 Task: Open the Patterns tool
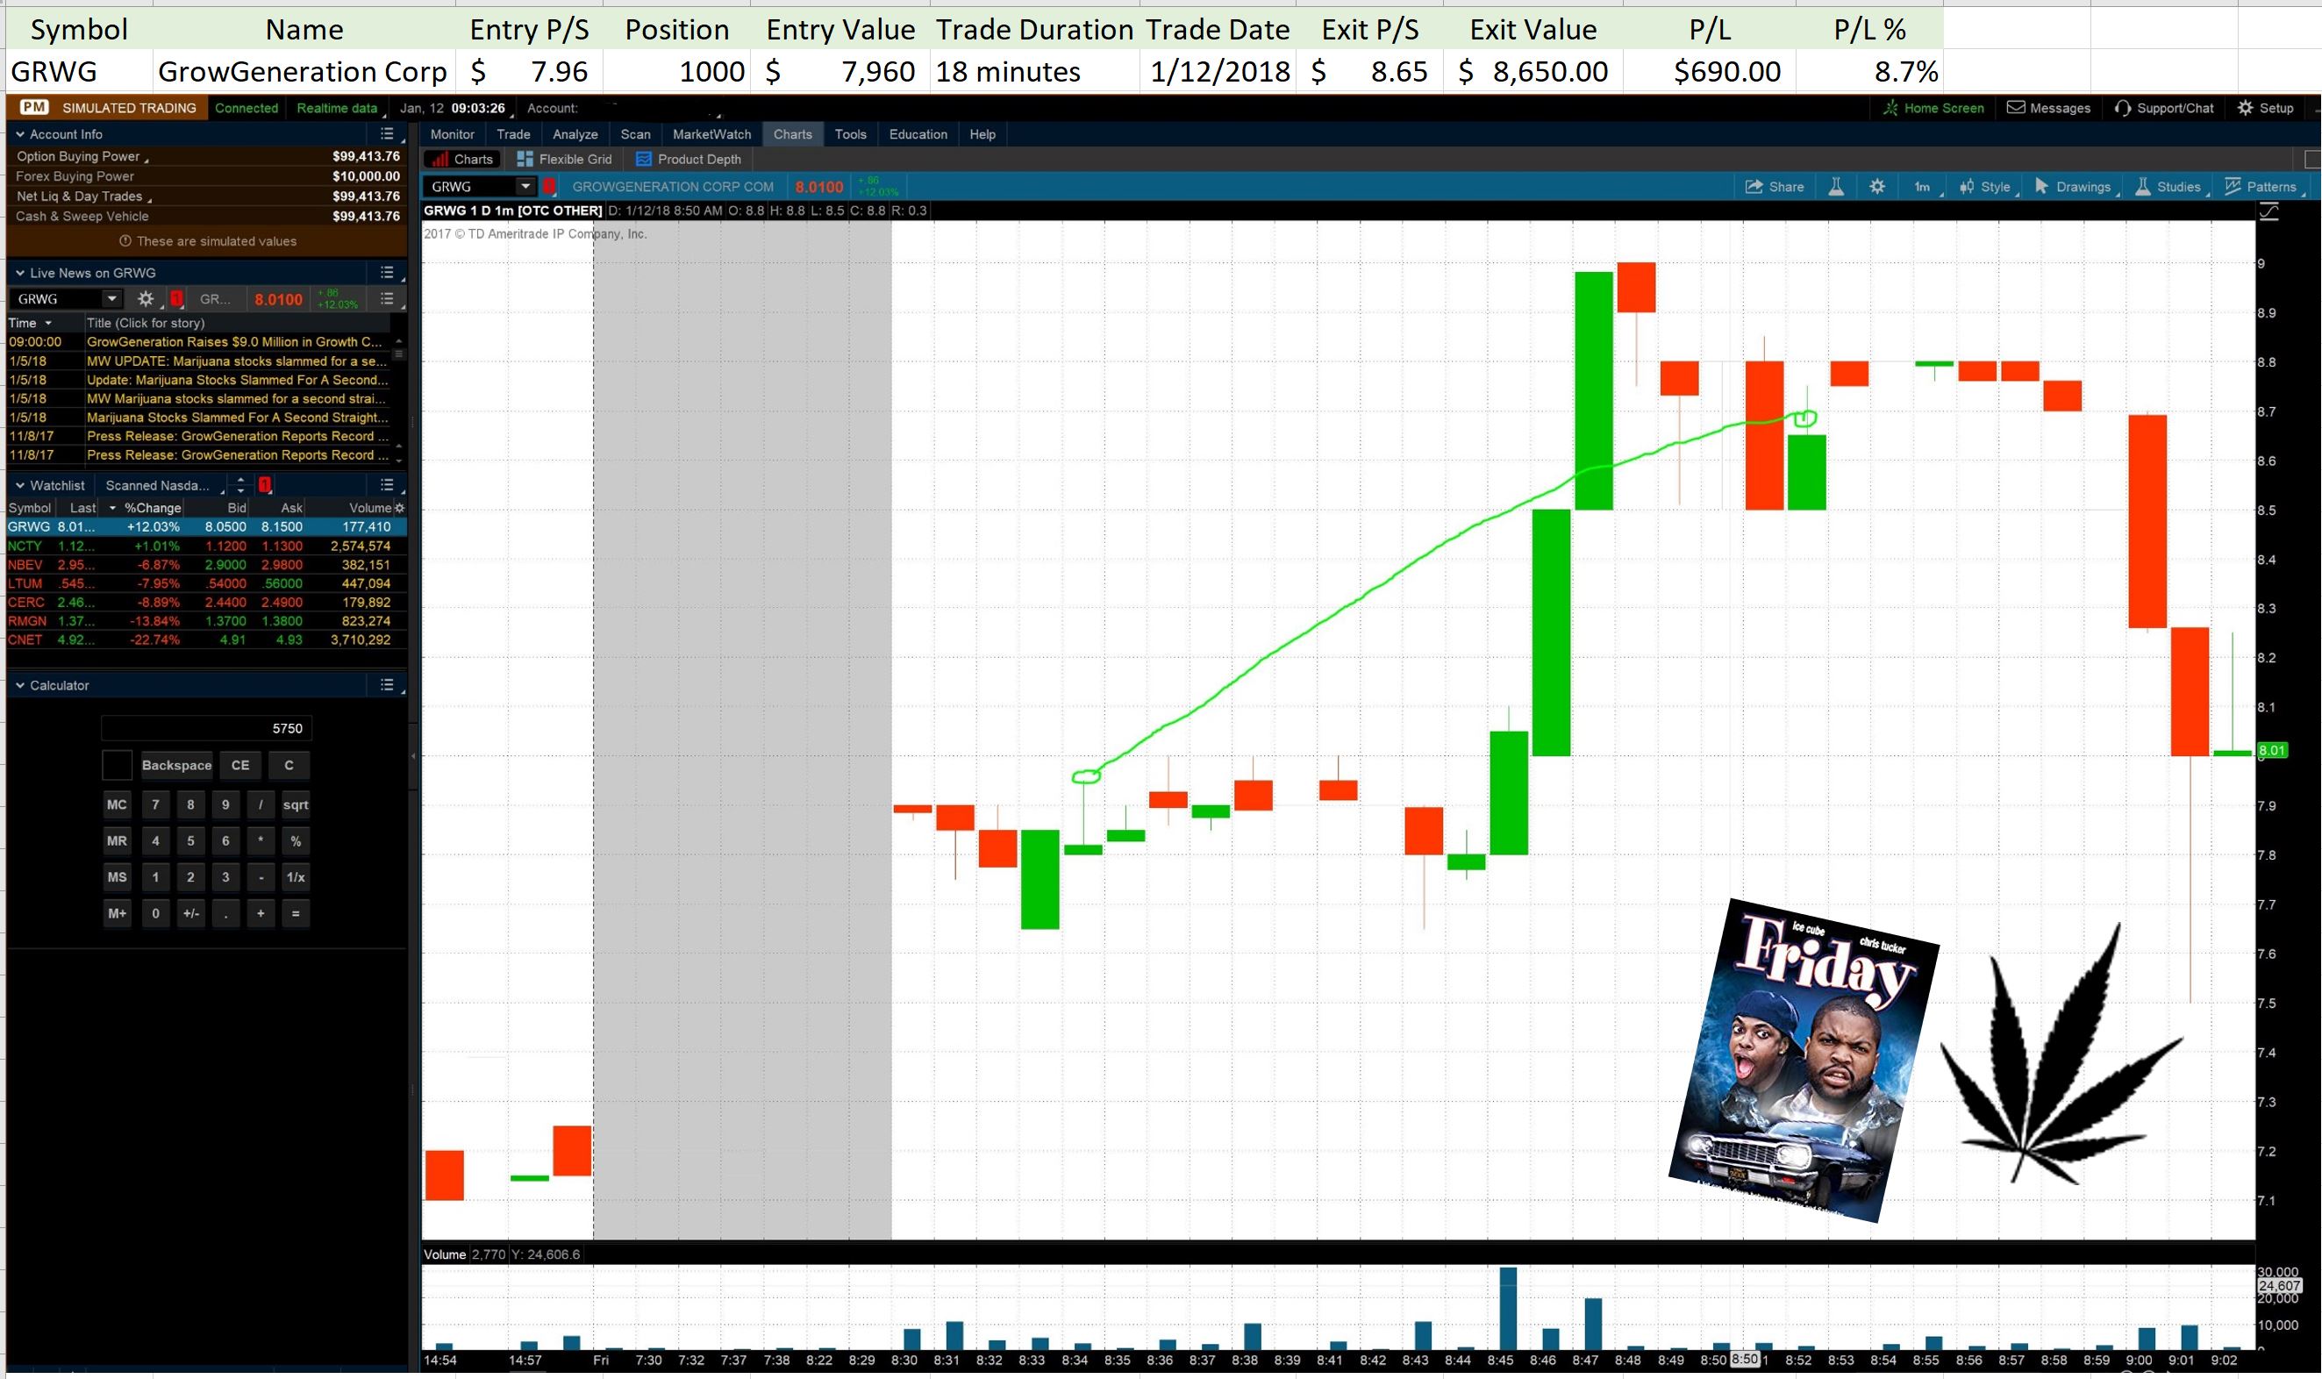(2261, 187)
